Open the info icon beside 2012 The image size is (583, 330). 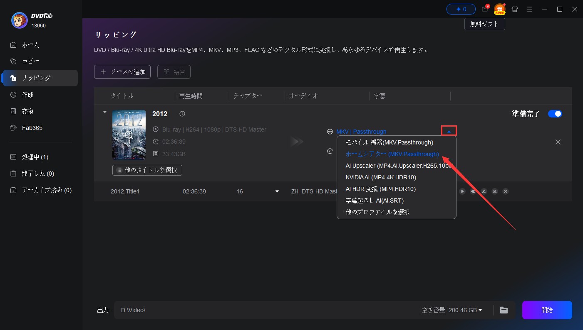[x=182, y=114]
